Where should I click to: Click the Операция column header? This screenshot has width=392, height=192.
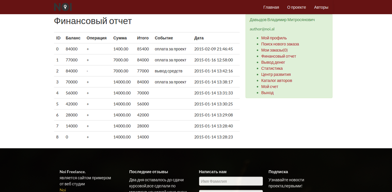point(97,38)
